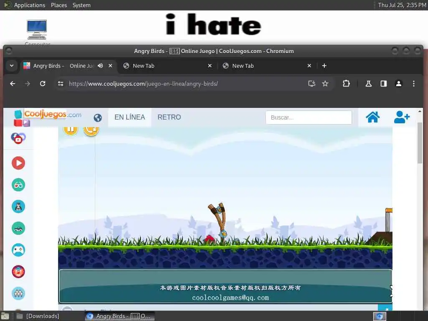
Task: Open the EN LÍNEA menu
Action: 130,117
